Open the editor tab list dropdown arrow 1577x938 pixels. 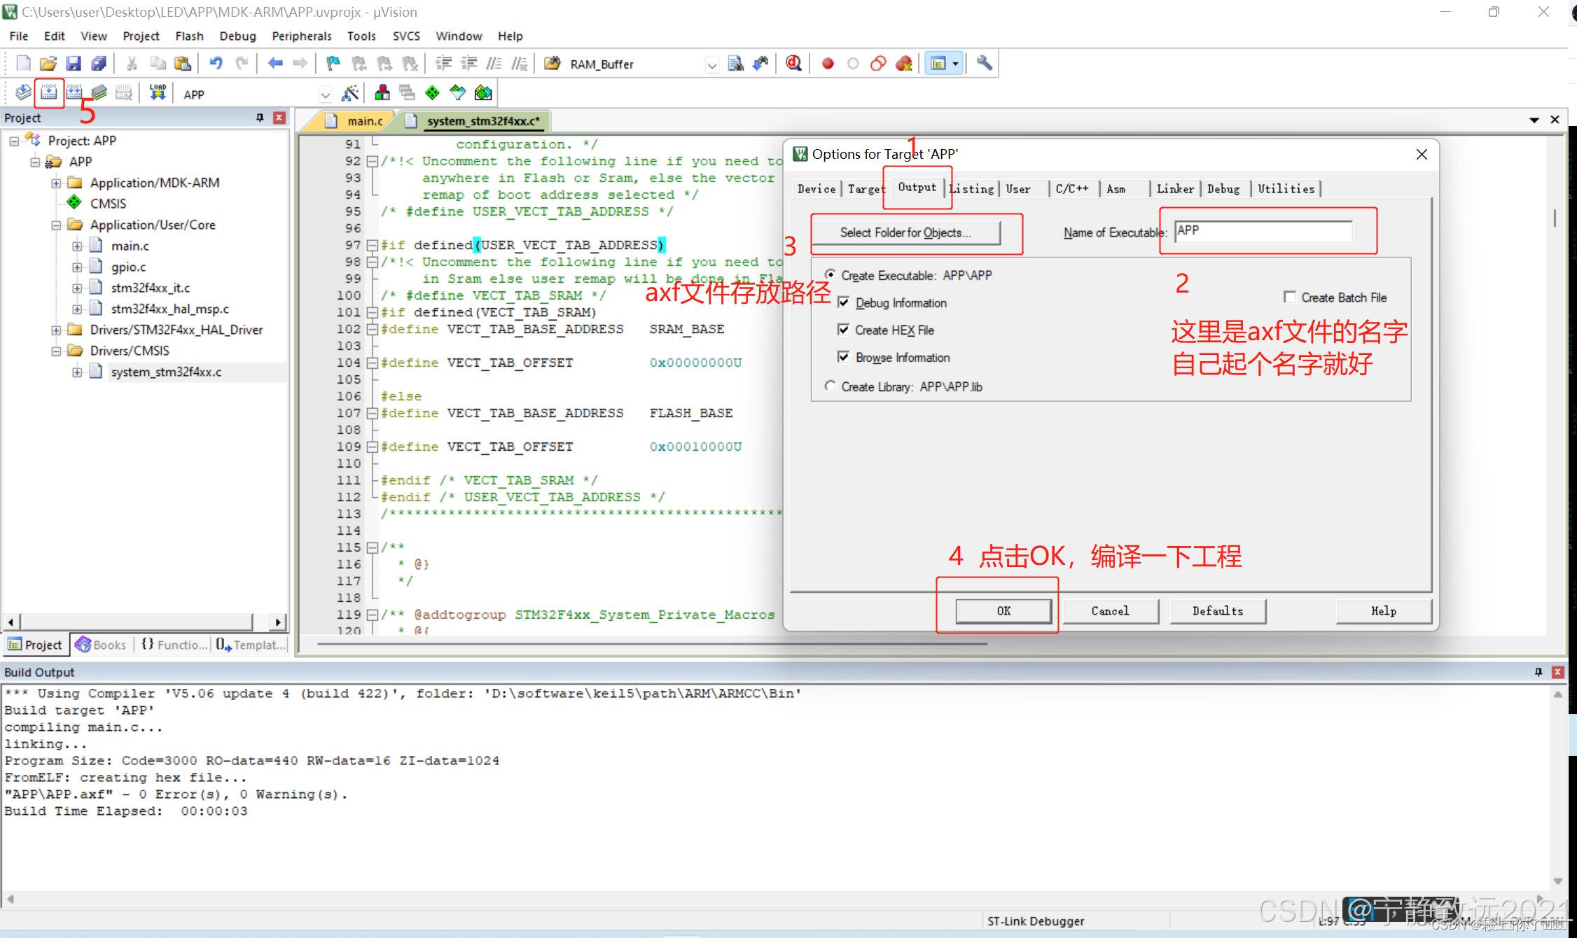tap(1534, 120)
